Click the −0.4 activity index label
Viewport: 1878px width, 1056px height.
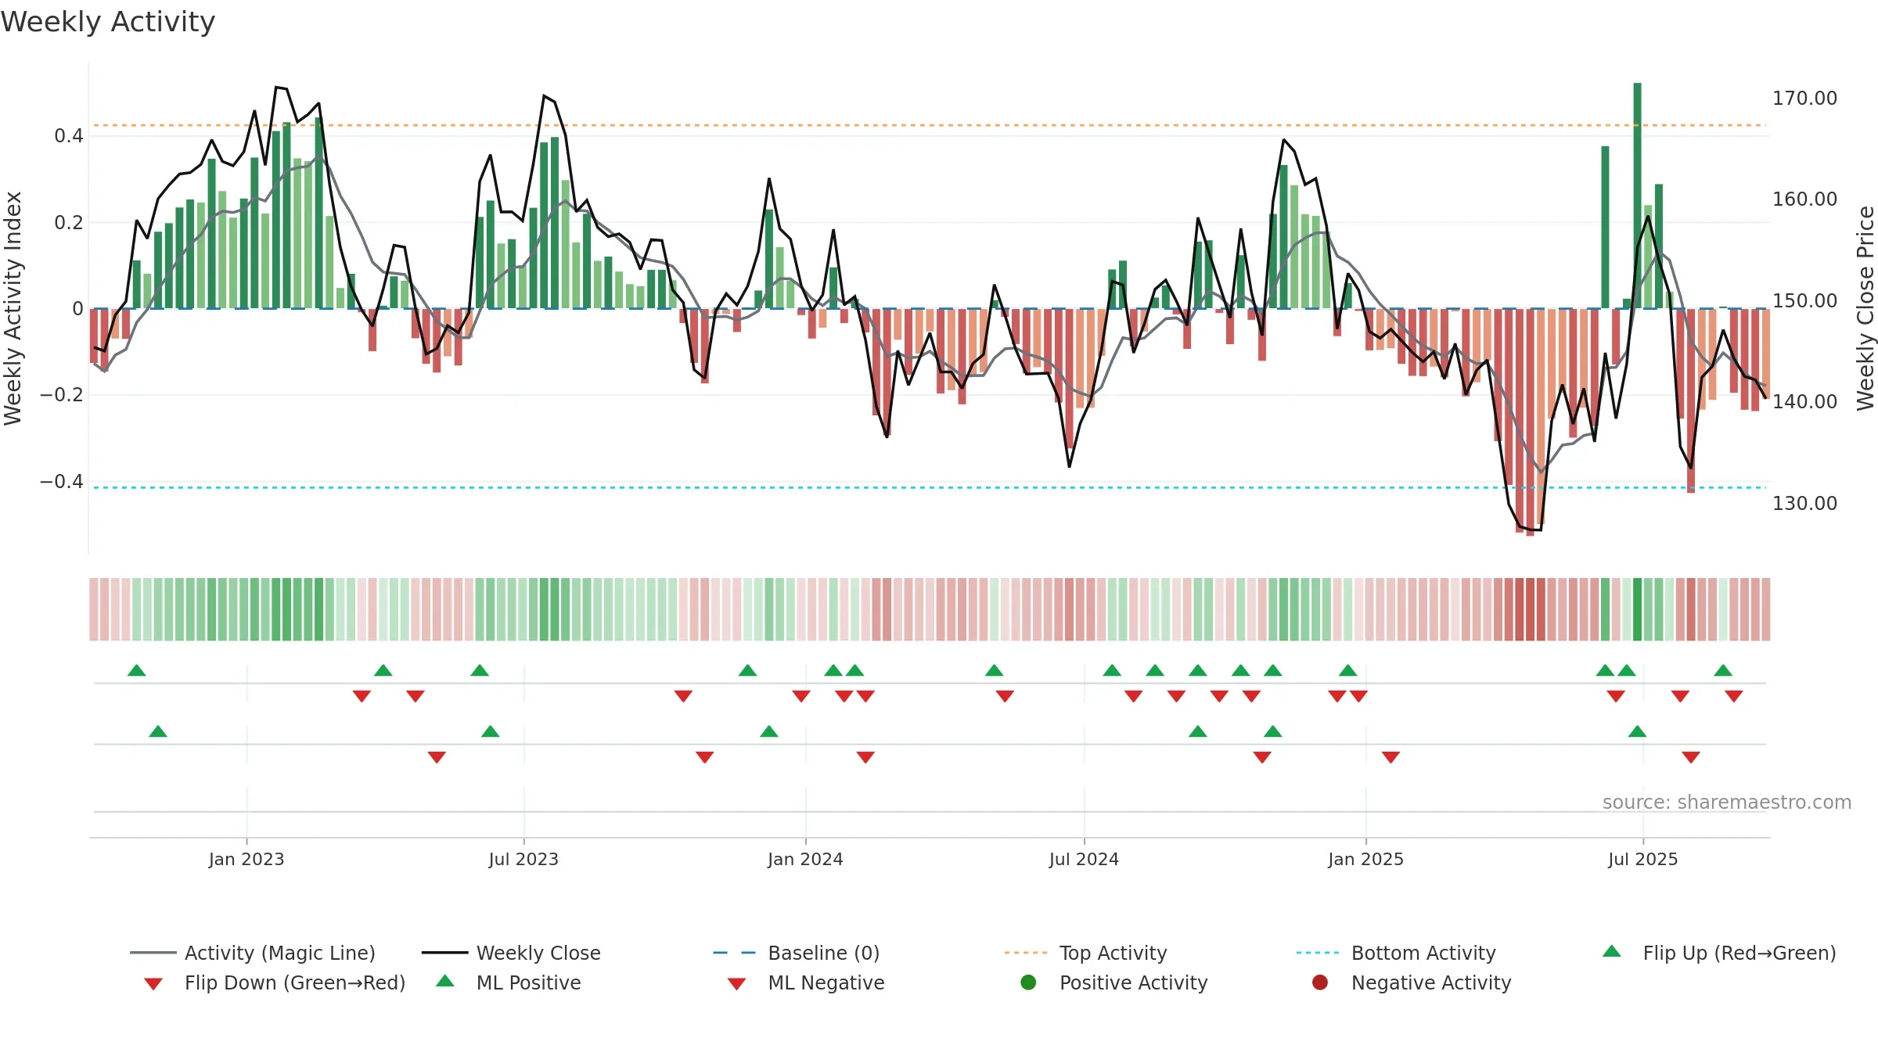61,481
